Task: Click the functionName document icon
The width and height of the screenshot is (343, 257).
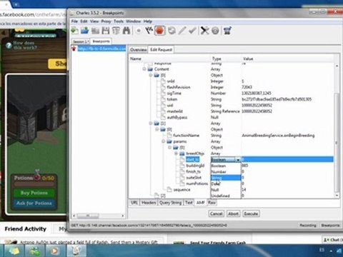Action: (x=169, y=136)
